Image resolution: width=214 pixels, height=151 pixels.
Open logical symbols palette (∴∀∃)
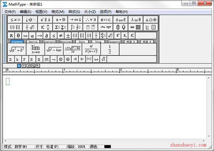pos(90,20)
